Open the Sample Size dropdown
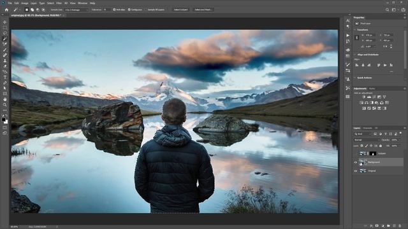 (x=76, y=10)
